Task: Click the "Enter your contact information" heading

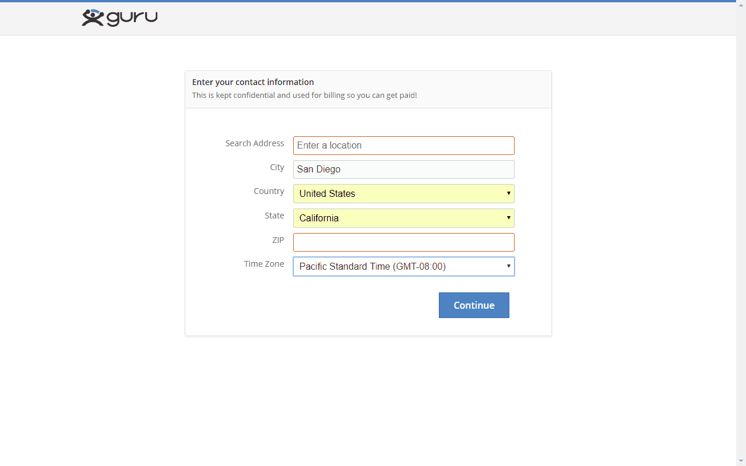Action: pyautogui.click(x=253, y=82)
